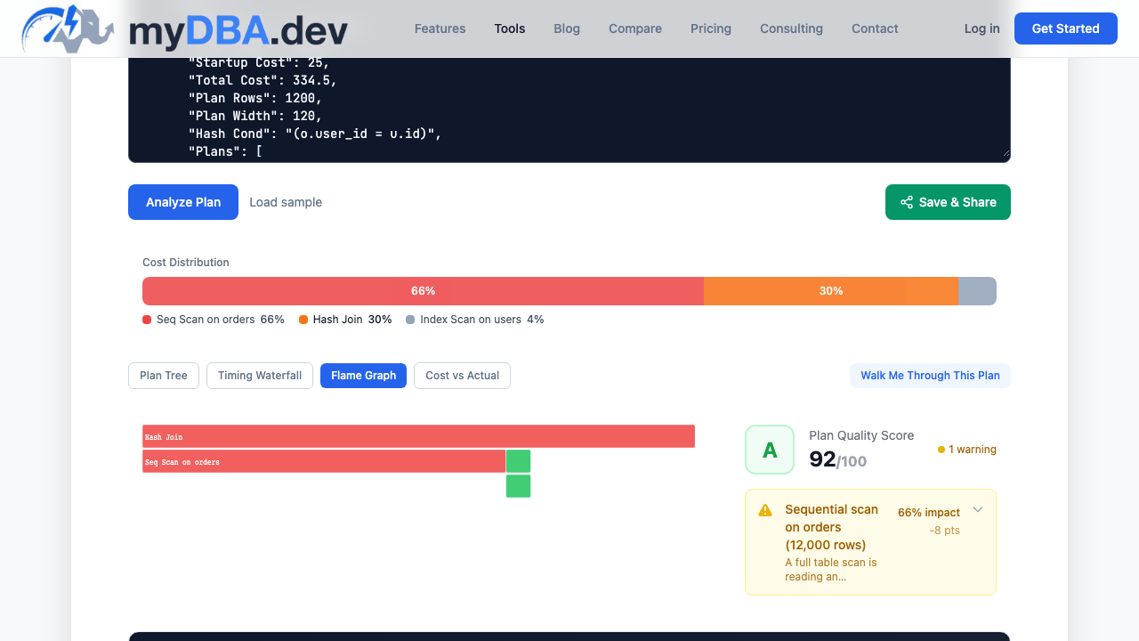Click Walk Me Through This Plan

coord(930,376)
